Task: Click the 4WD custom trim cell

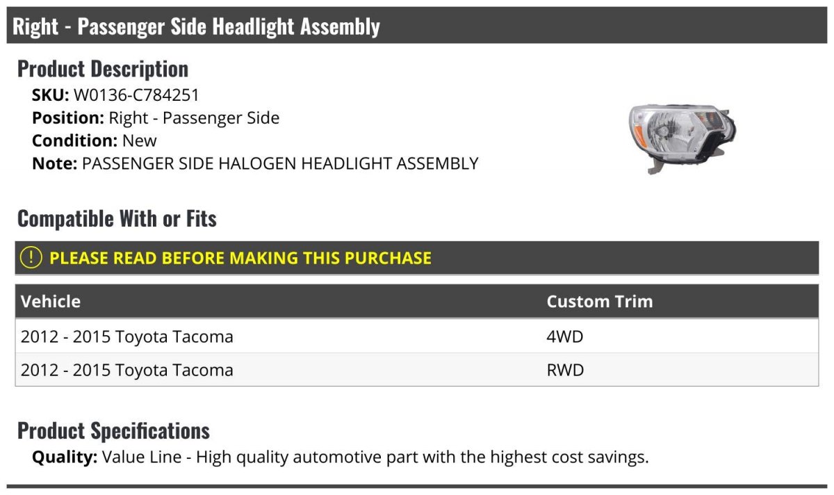Action: click(565, 336)
